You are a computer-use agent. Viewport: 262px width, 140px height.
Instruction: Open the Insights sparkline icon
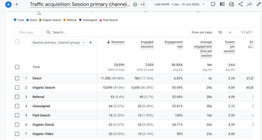click(x=249, y=4)
